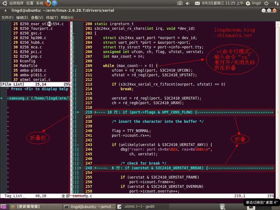This screenshot has width=280, height=210.
Task: Collapse the fold marker at line 202
Action: point(74,33)
